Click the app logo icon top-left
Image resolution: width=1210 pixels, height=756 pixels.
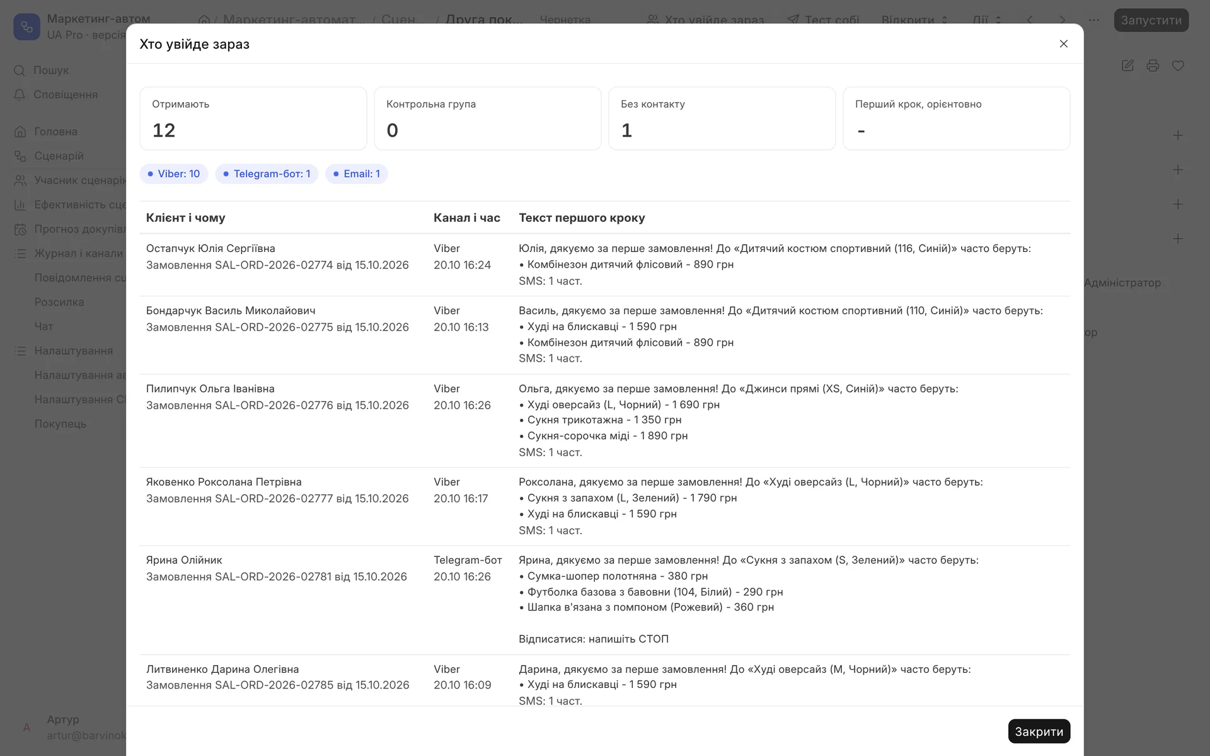coord(27,26)
